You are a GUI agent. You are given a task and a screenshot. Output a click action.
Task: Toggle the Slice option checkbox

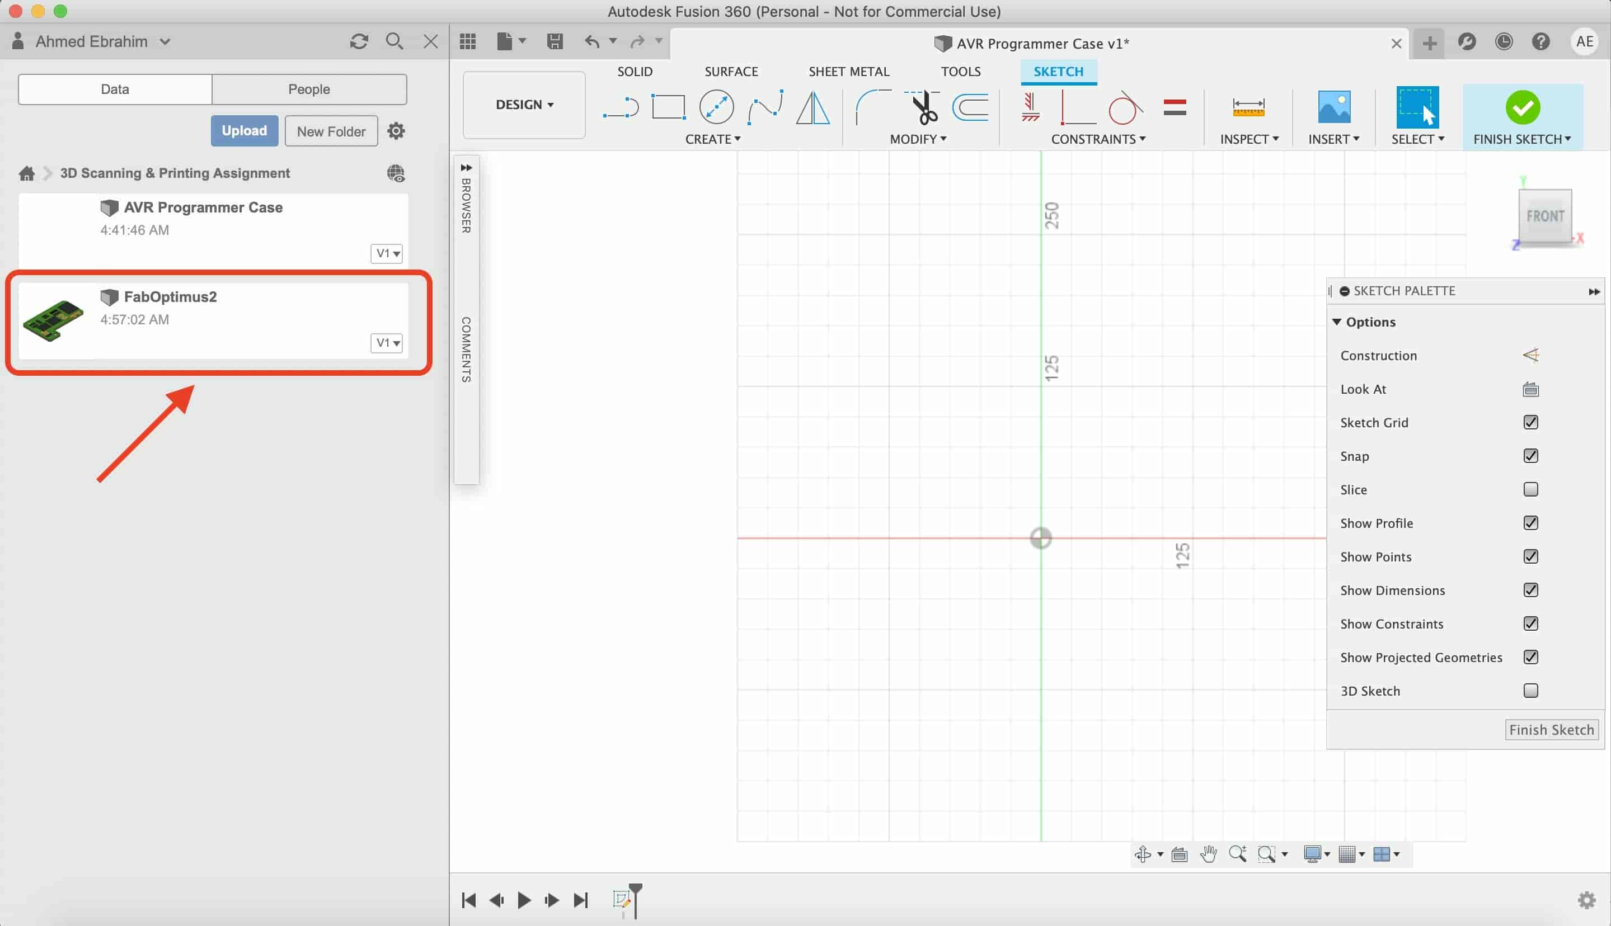(x=1530, y=489)
